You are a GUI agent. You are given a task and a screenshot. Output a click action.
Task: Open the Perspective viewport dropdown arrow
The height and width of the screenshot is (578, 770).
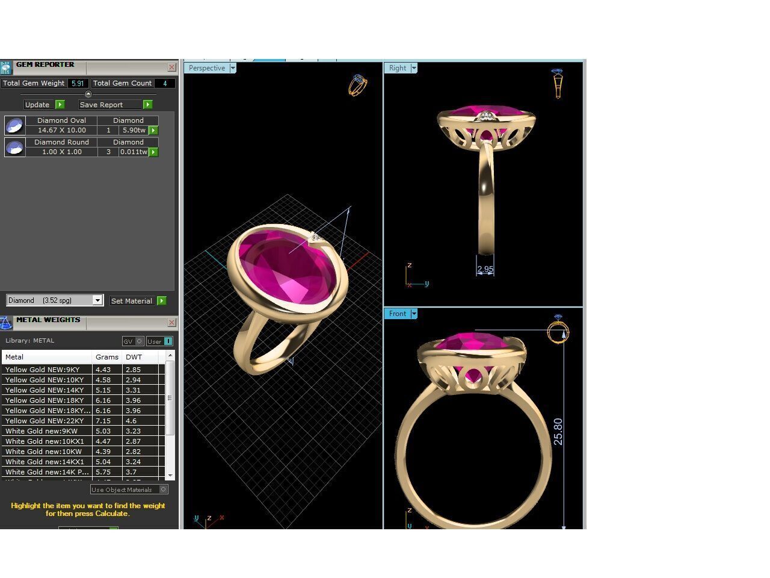click(x=233, y=68)
